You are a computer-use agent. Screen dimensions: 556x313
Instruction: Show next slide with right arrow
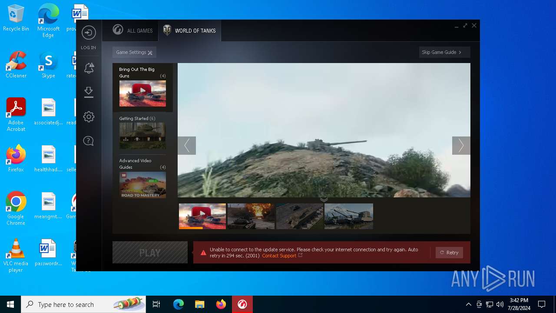(461, 146)
